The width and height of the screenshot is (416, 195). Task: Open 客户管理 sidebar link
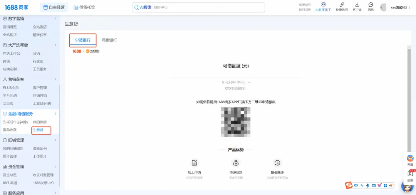(x=40, y=88)
